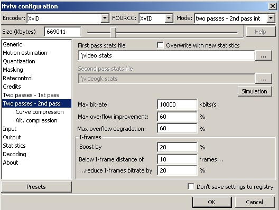Image resolution: width=279 pixels, height=210 pixels.
Task: Click the second pass stats file field
Action: click(x=166, y=79)
